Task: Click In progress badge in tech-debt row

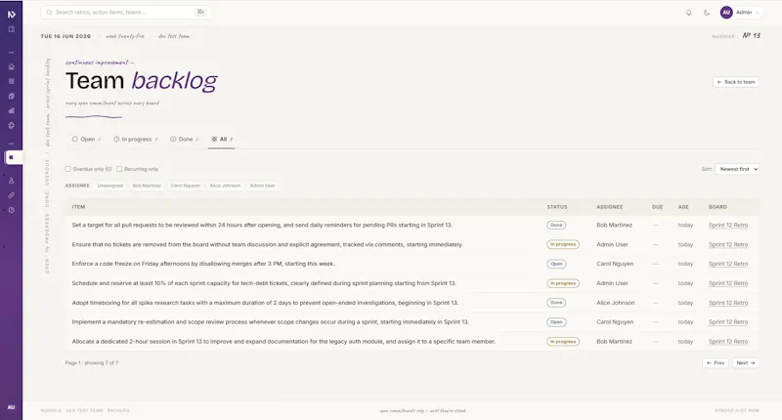Action: (563, 283)
